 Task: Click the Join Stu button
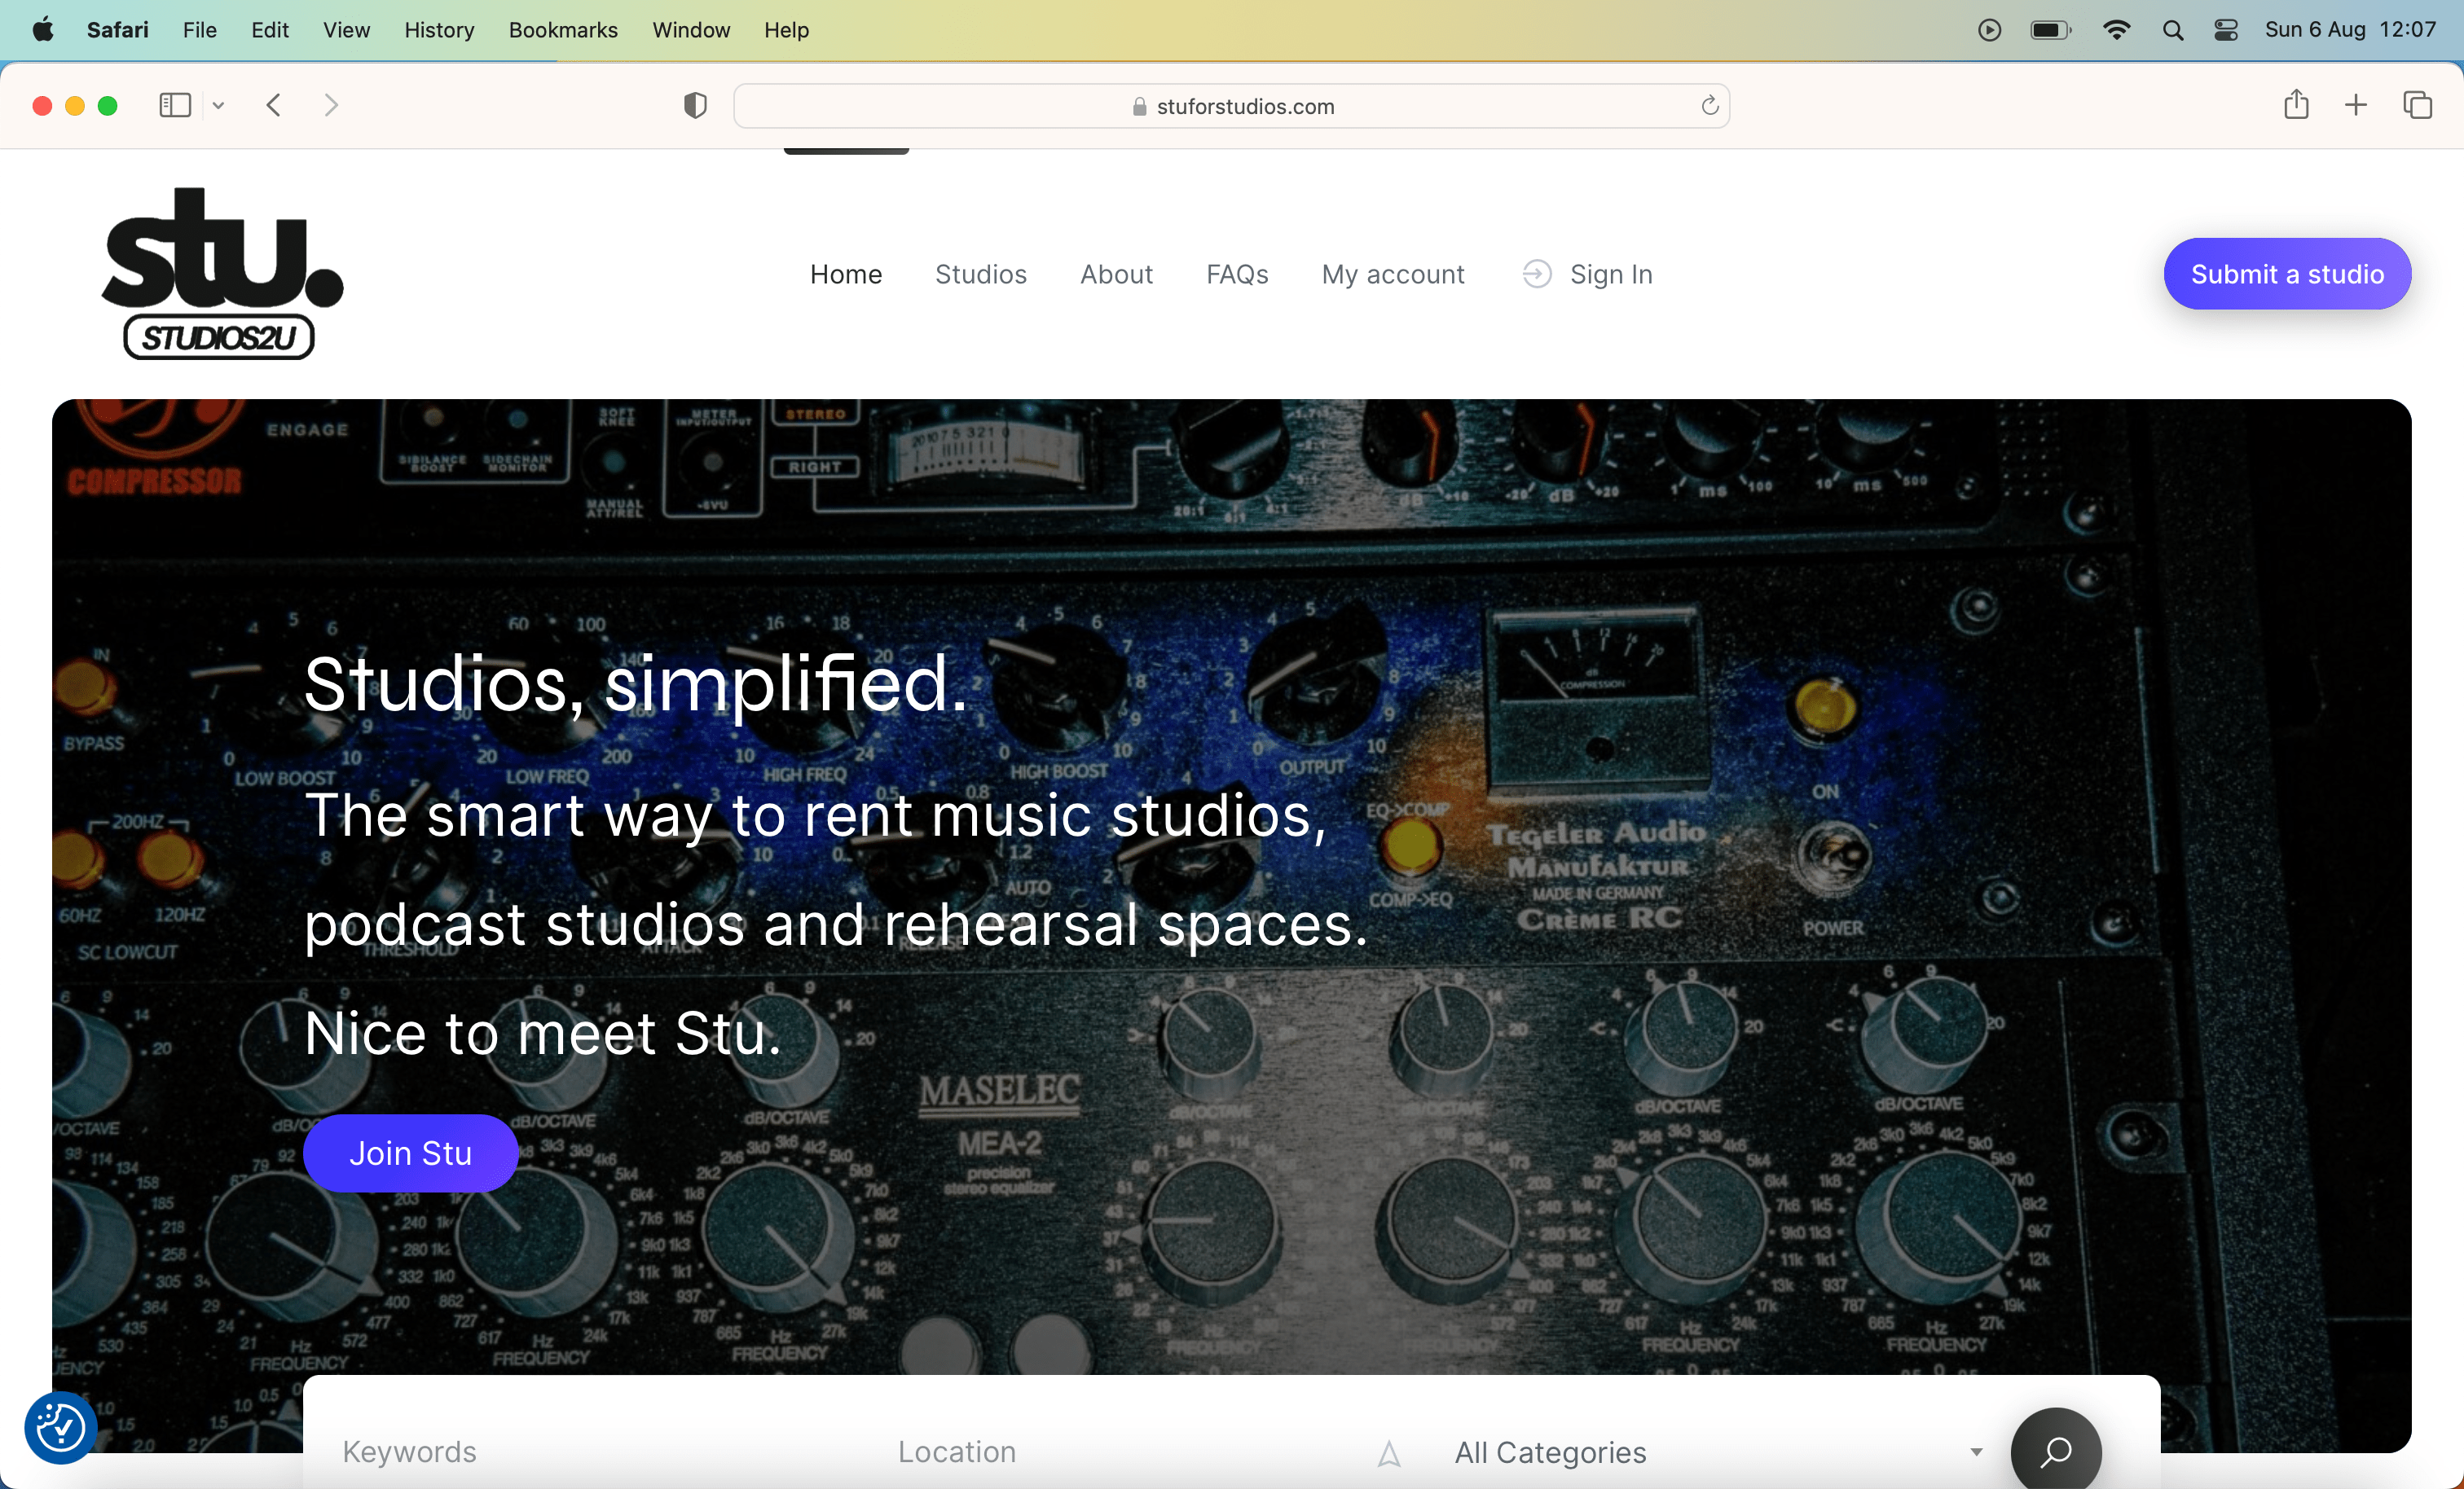(410, 1153)
